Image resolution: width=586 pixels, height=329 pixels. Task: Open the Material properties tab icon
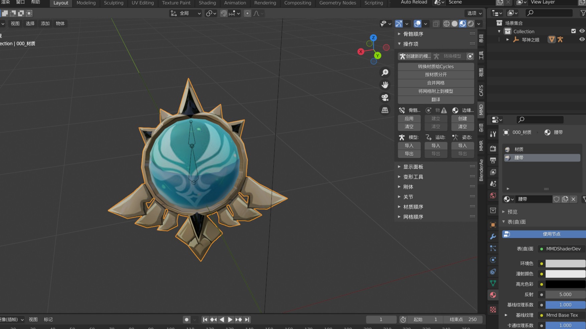pos(493,295)
